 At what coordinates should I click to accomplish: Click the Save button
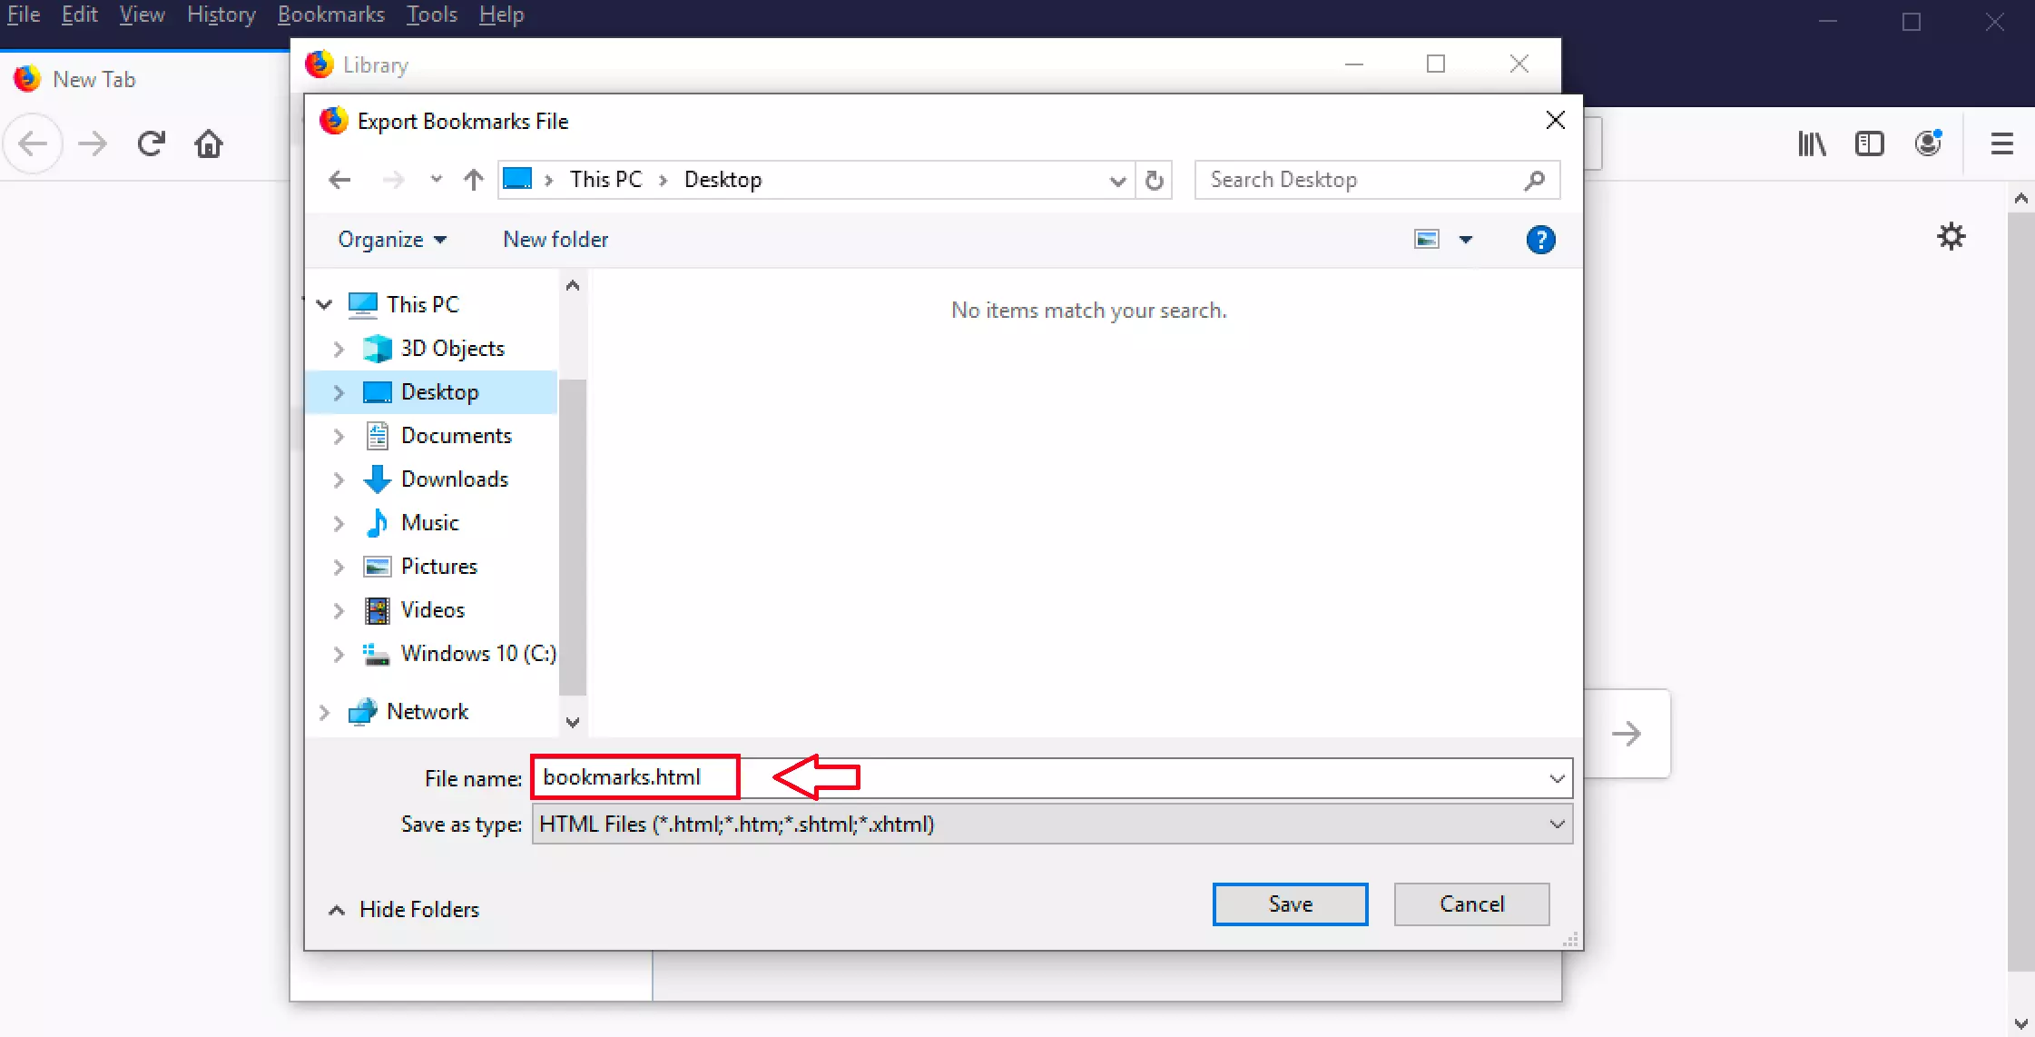[x=1290, y=904]
